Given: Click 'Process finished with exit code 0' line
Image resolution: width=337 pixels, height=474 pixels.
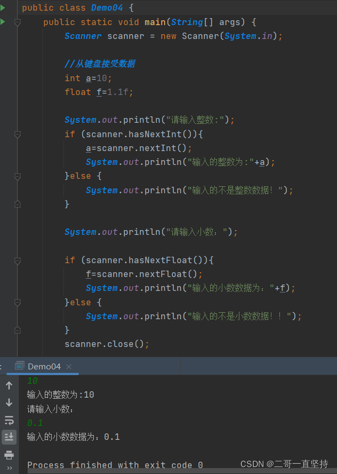Looking at the screenshot, I should point(115,465).
